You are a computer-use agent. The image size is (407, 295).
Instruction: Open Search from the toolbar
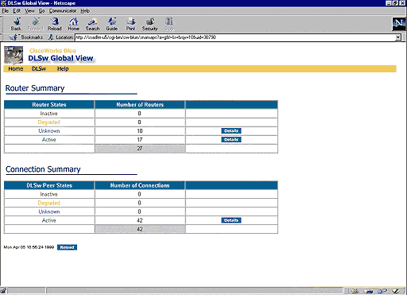tap(92, 24)
